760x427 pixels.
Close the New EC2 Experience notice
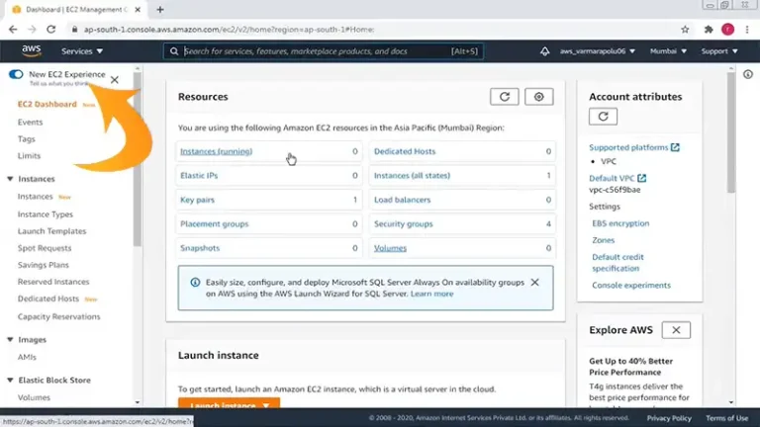[115, 80]
